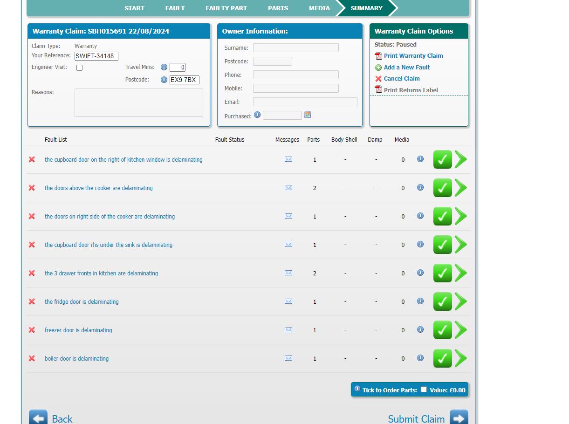Viewport: 569px width, 424px height.
Task: Click into the Reasons text area
Action: tap(138, 103)
